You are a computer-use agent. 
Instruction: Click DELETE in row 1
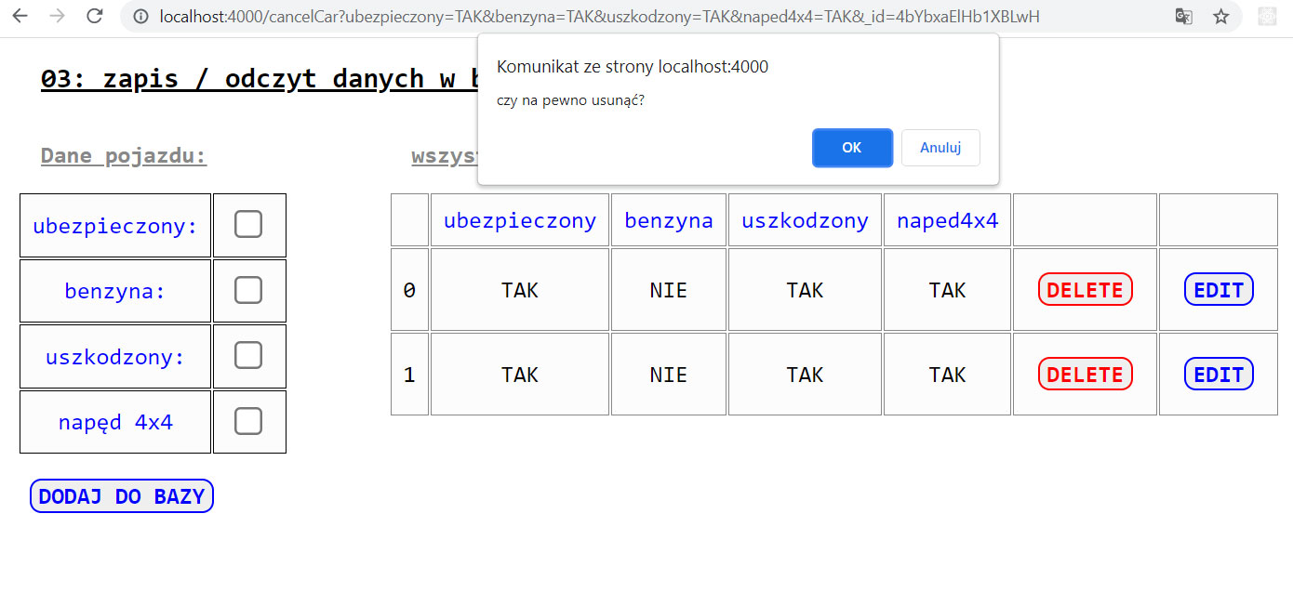point(1085,374)
